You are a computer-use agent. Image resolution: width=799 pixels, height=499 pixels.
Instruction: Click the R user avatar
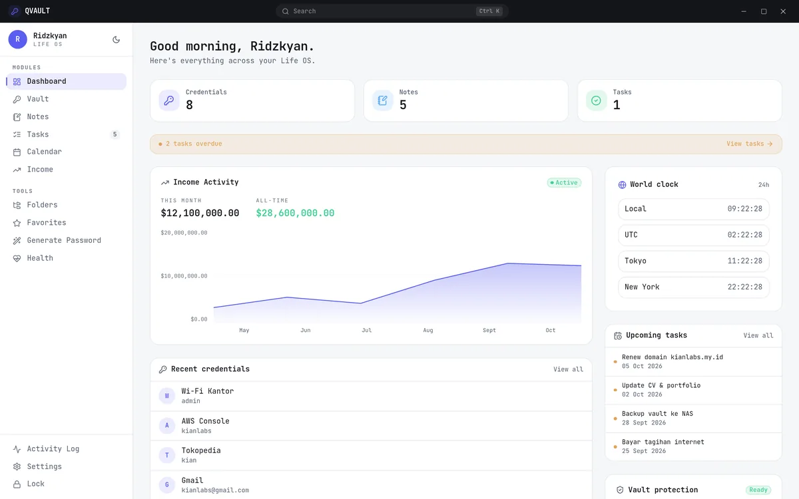pyautogui.click(x=18, y=39)
